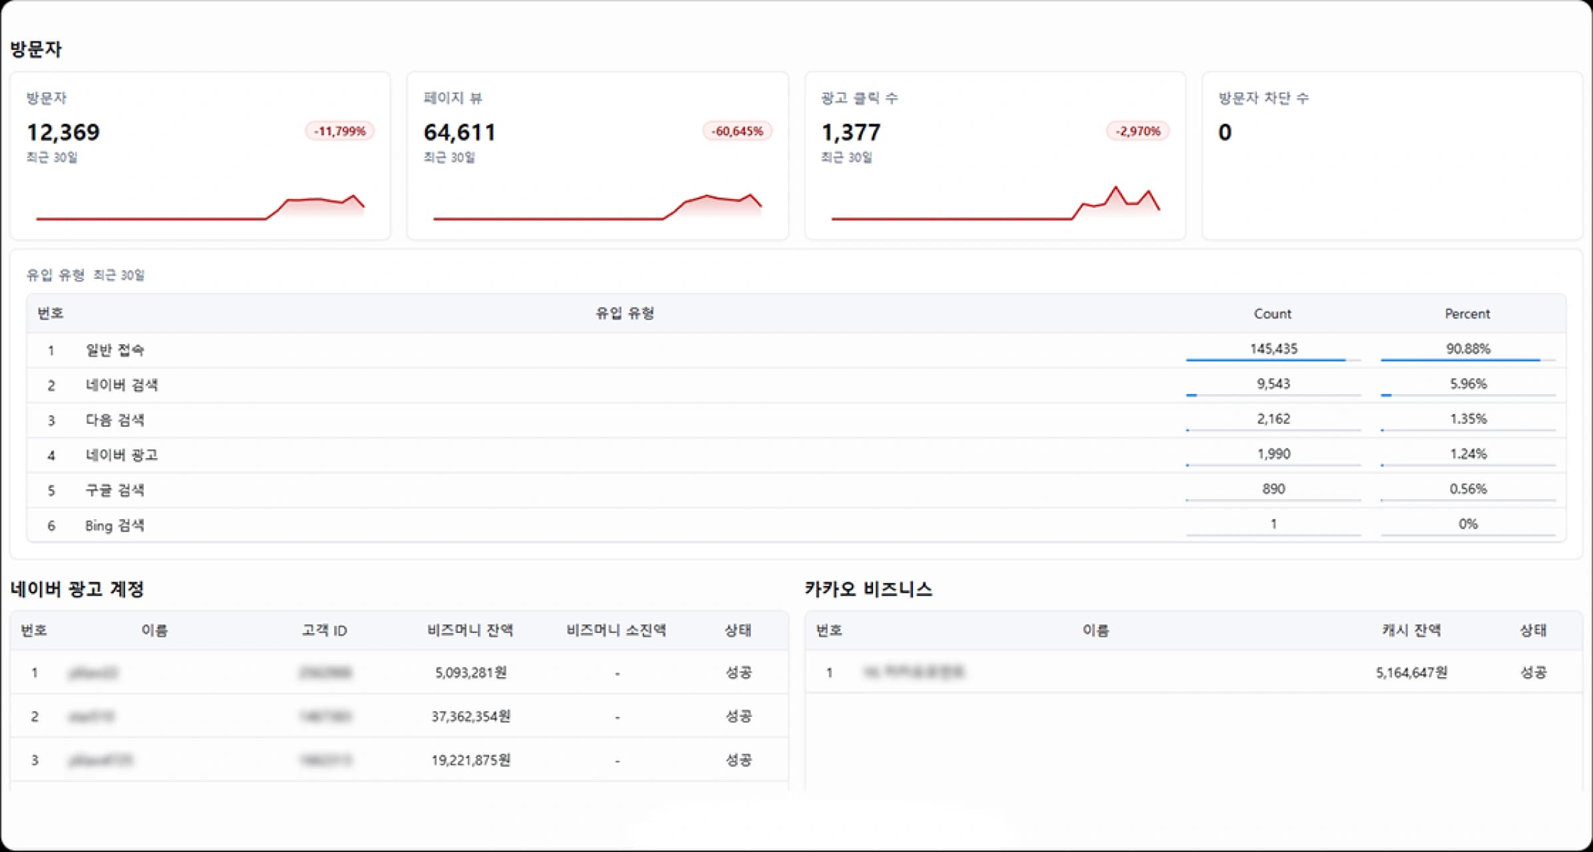
Task: Click the Count column header
Action: 1272,314
